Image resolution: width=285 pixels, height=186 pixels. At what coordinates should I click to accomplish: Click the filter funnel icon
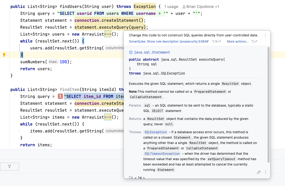(9, 167)
